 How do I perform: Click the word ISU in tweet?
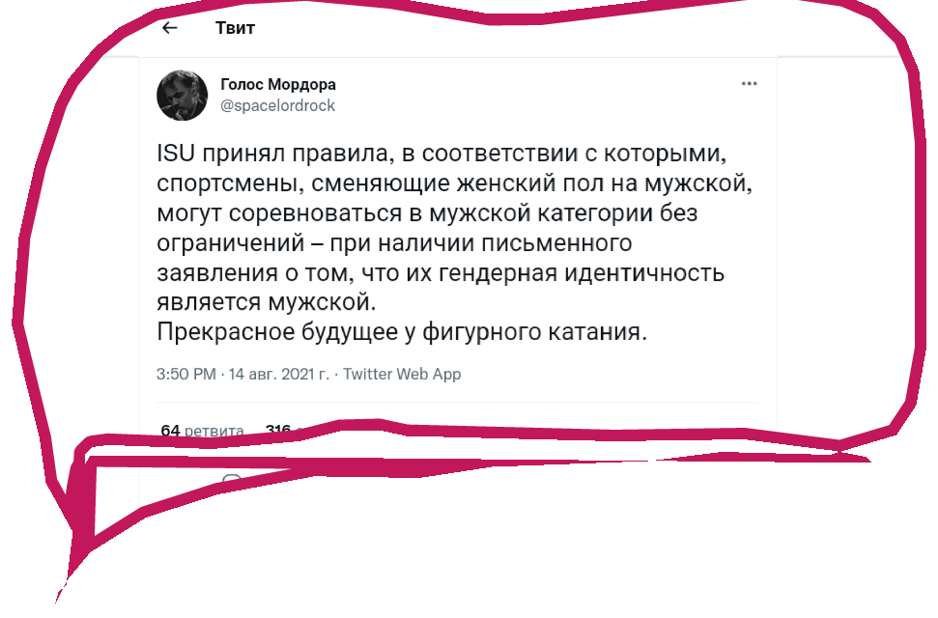[x=176, y=154]
